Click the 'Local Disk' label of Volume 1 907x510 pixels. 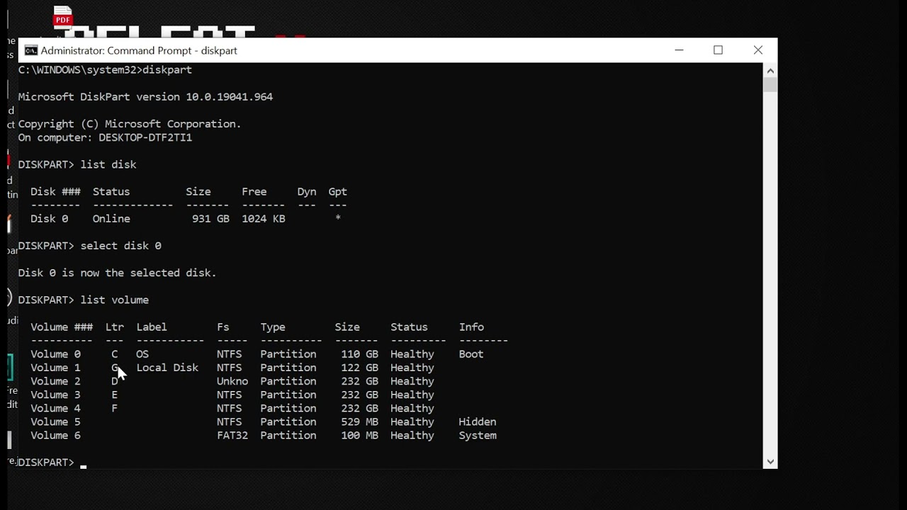tap(167, 368)
